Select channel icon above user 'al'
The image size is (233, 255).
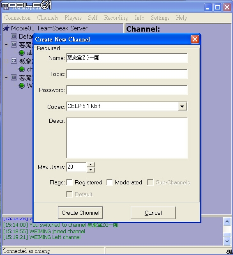14,44
